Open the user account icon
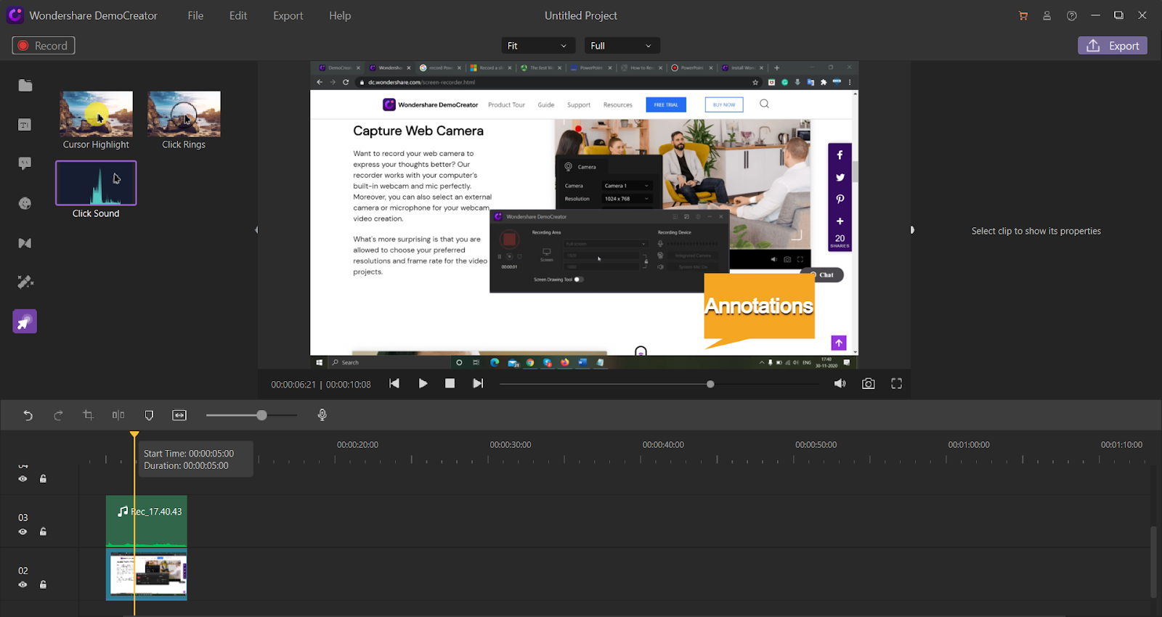Screen dimensions: 1162x617 (1047, 15)
